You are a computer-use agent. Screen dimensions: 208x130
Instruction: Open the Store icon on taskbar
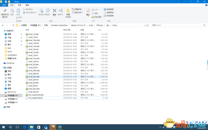tap(38, 127)
